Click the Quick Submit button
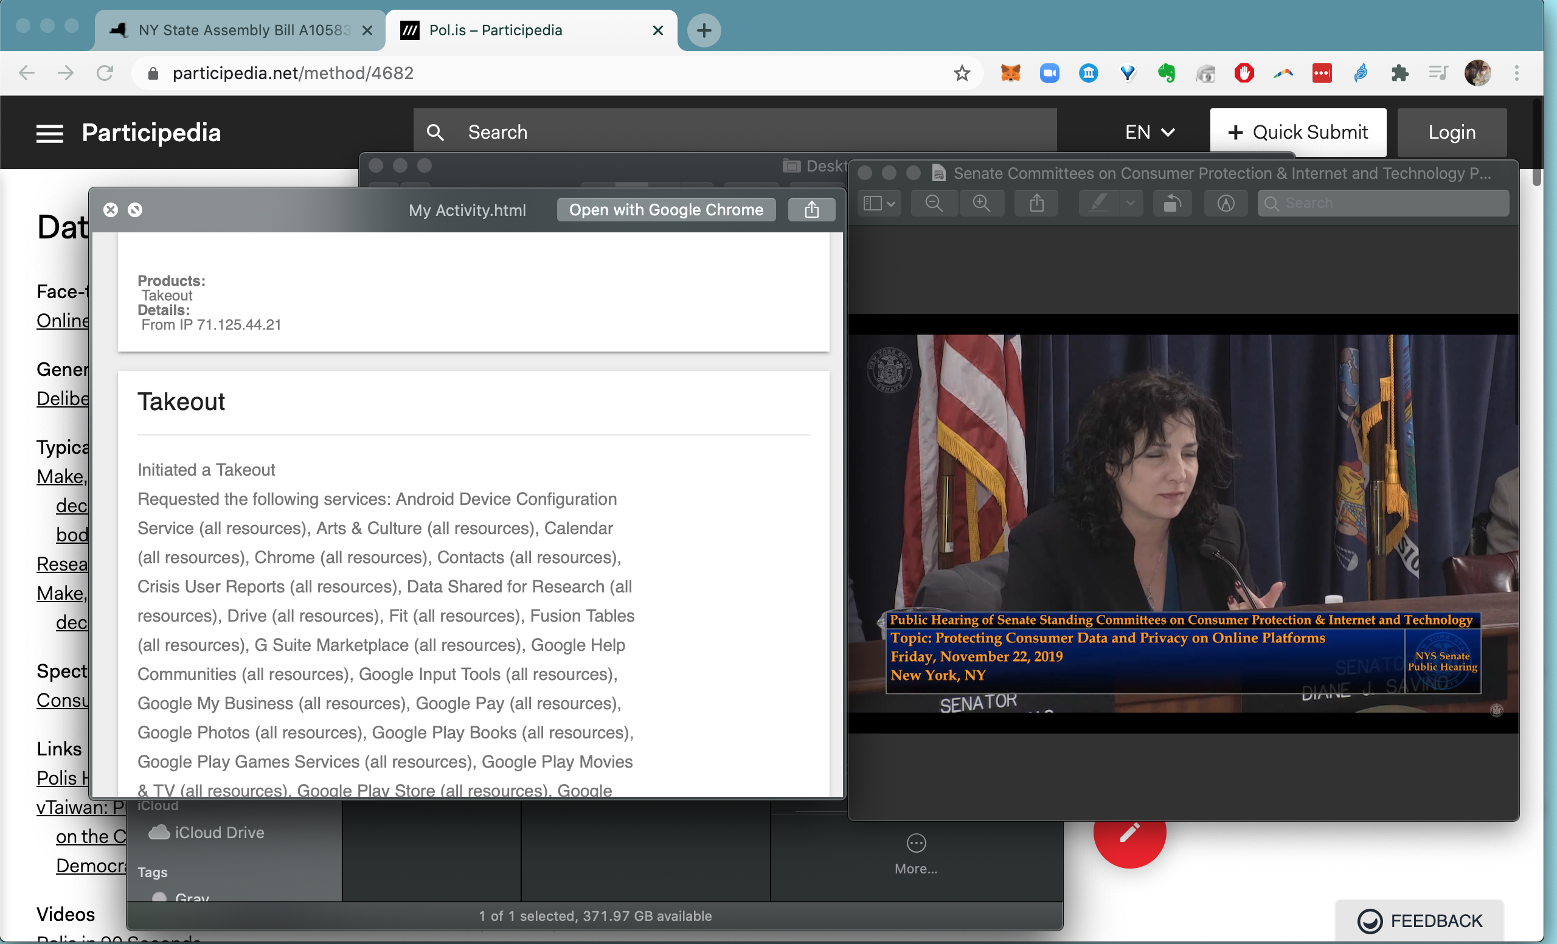Image resolution: width=1557 pixels, height=944 pixels. coord(1297,132)
